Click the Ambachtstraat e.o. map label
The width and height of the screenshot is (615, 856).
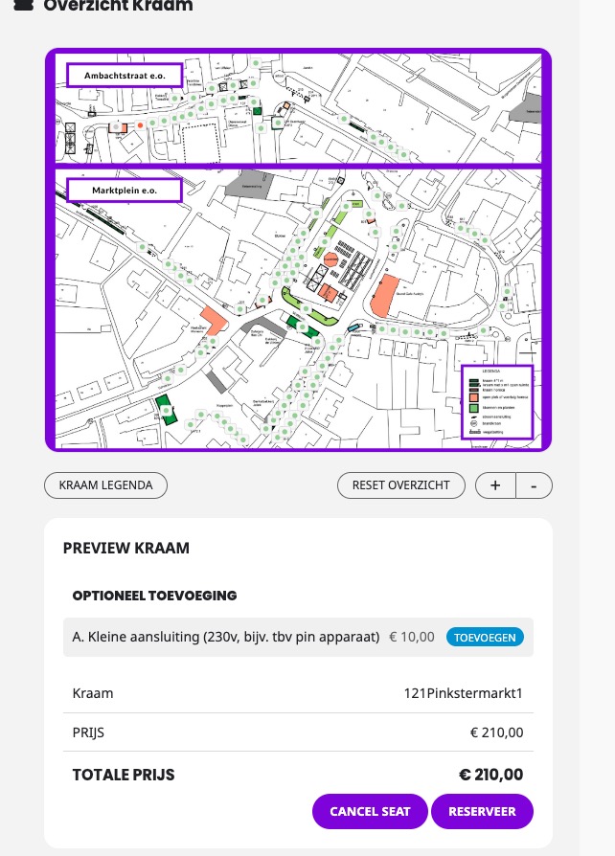[125, 76]
